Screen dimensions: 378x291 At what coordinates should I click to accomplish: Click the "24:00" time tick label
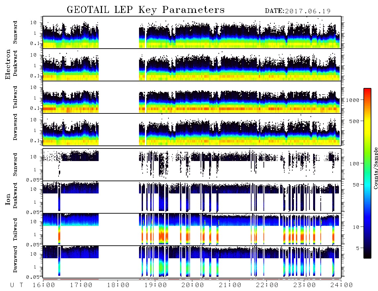[342, 285]
